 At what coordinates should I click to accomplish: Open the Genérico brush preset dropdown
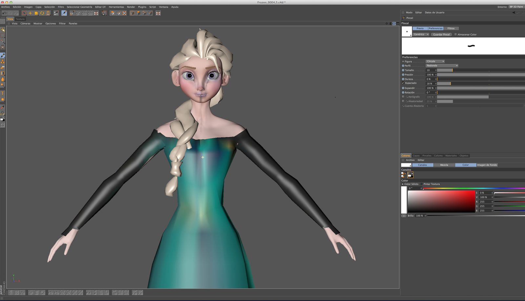(x=421, y=34)
